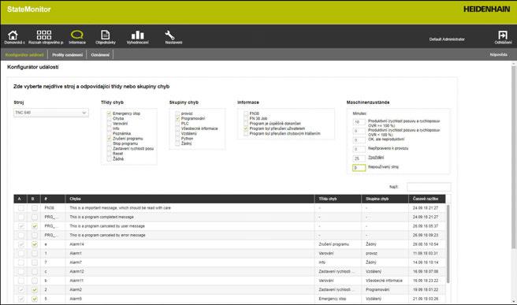Toggle the Vzdálený group checkbox
This screenshot has height=305, width=517.
[x=178, y=133]
